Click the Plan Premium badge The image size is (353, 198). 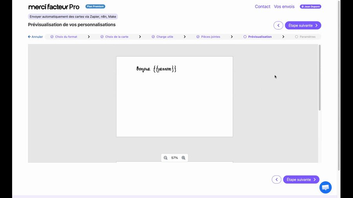pyautogui.click(x=95, y=6)
